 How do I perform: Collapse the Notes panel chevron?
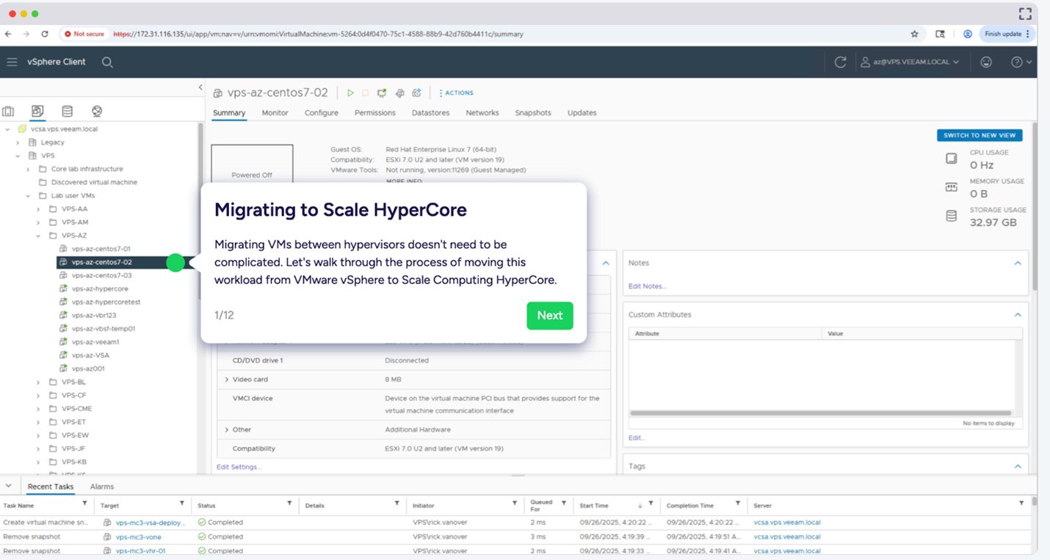(1018, 263)
